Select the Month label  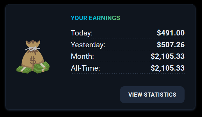(82, 56)
